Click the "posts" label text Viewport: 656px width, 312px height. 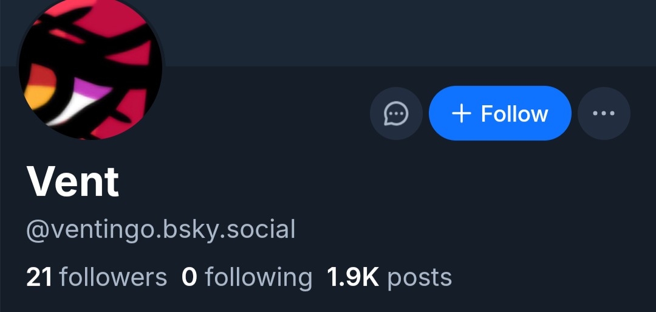pyautogui.click(x=420, y=277)
